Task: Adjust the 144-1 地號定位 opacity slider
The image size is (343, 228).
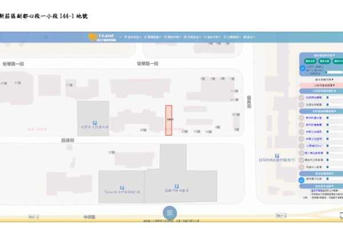Action: [x=334, y=72]
